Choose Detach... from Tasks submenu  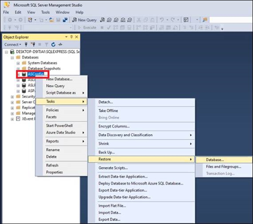click(141, 102)
